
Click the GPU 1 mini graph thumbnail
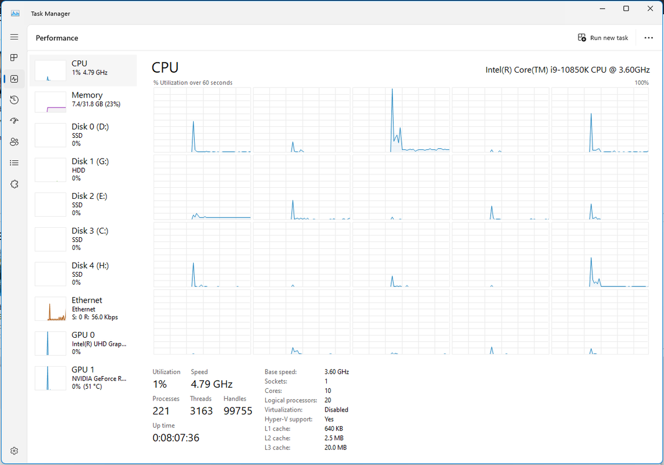(51, 378)
